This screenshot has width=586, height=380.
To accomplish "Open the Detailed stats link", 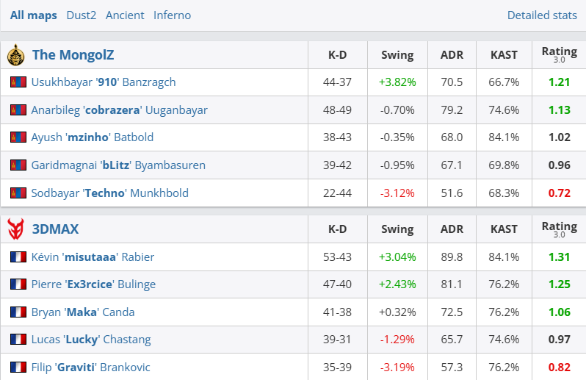I will (x=542, y=15).
